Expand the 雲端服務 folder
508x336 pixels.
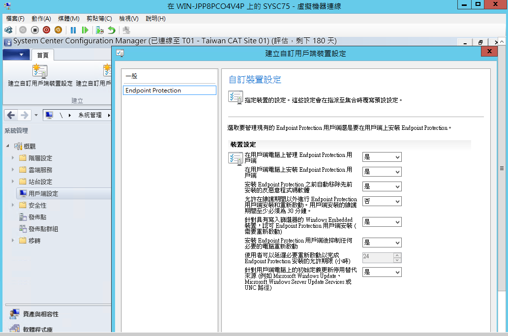point(13,169)
